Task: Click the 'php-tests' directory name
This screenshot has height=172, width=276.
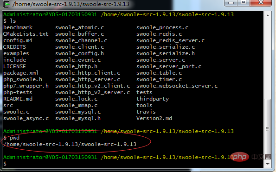Action: click(18, 93)
